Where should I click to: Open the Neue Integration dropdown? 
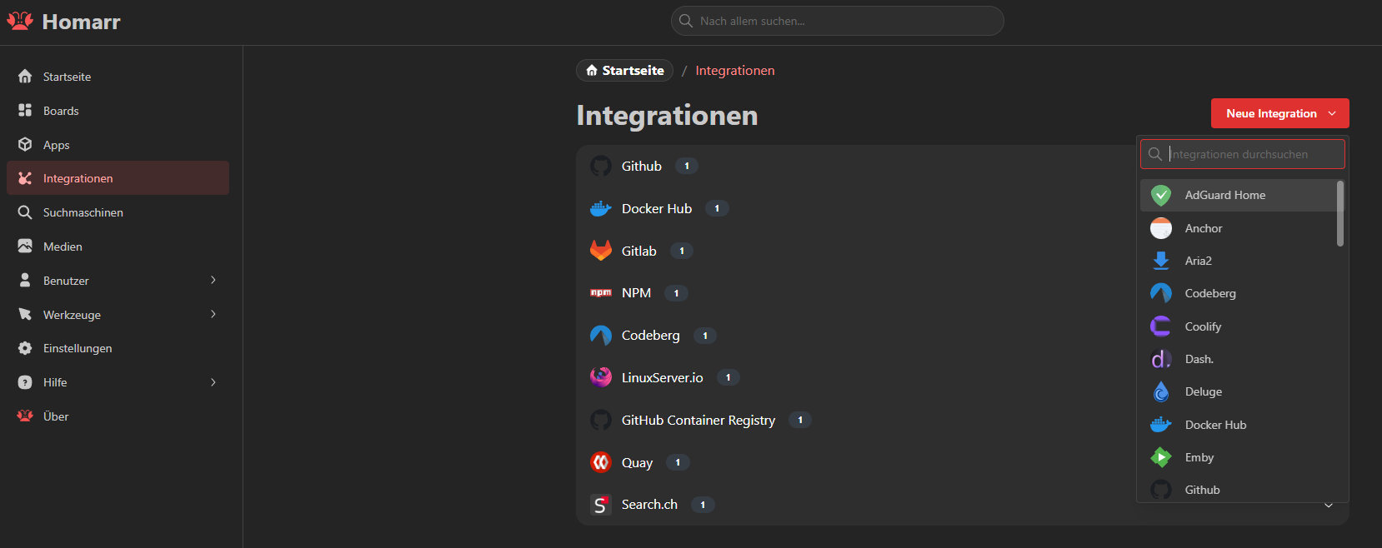coord(1279,113)
